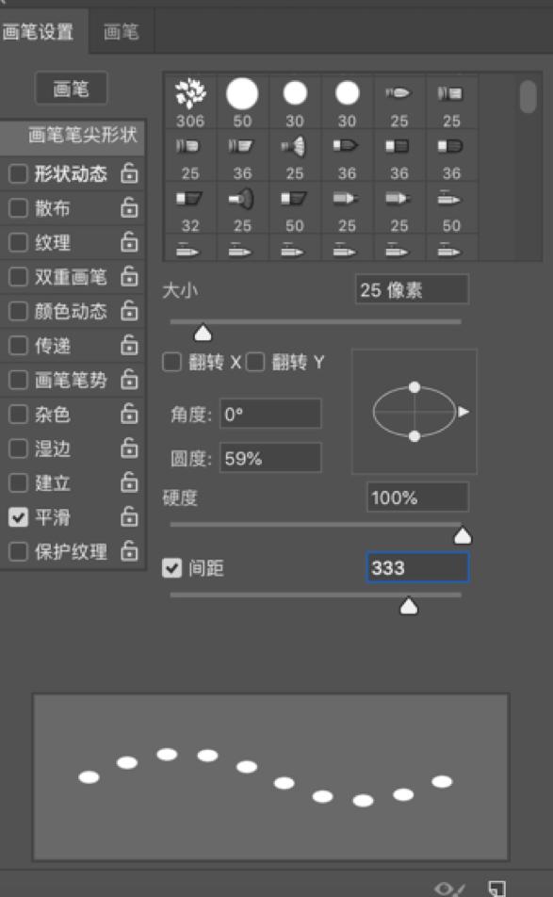Viewport: 553px width, 897px height.
Task: Check the 翻转 X checkbox
Action: click(171, 362)
